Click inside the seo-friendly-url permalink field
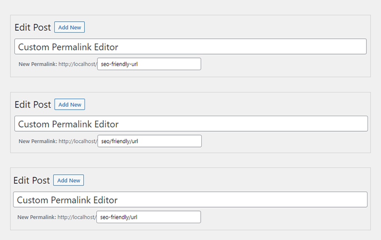Viewport: 381px width, 240px height. click(x=149, y=64)
